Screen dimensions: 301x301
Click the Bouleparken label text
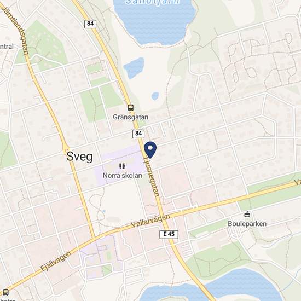click(x=247, y=224)
